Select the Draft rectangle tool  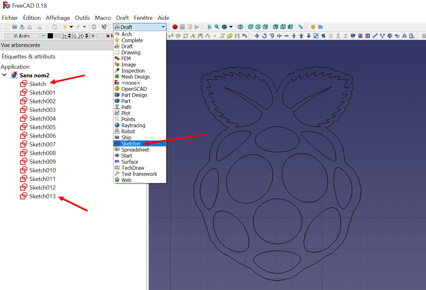pos(186,36)
